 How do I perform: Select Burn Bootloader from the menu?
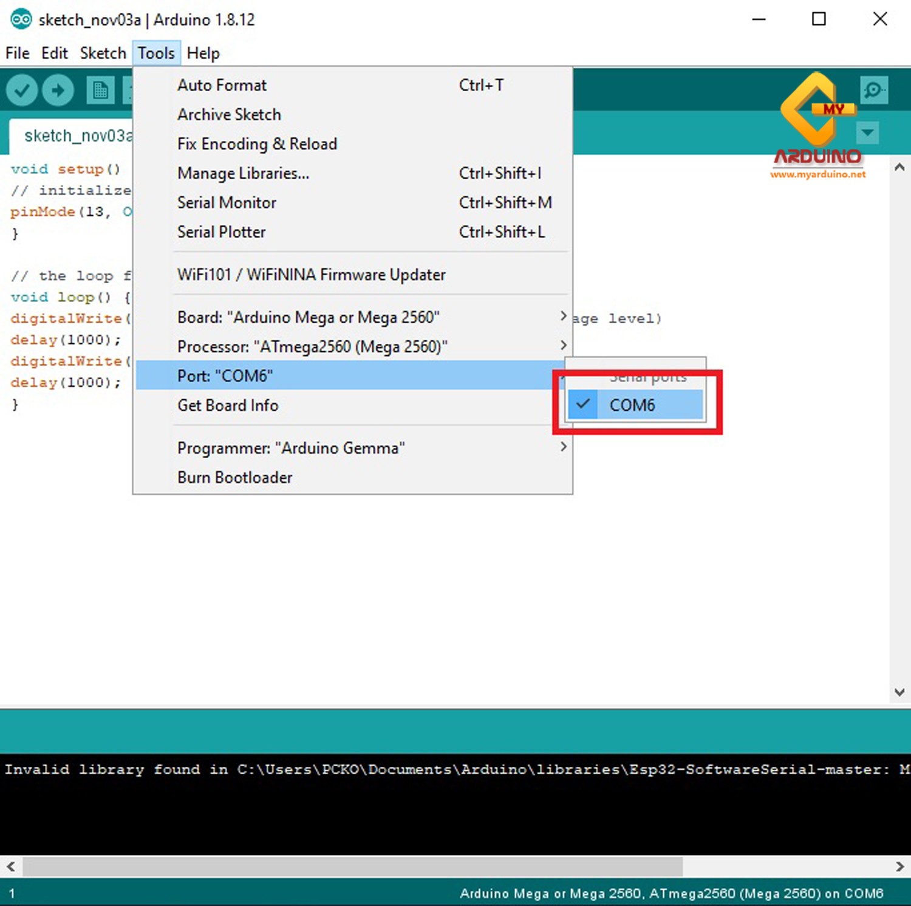[x=234, y=477]
